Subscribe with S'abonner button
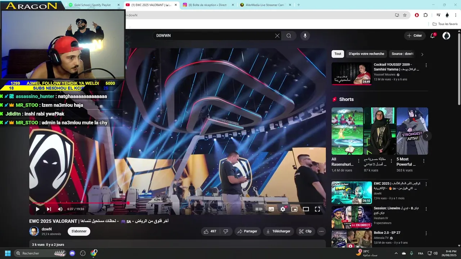The width and height of the screenshot is (461, 259). (79, 231)
